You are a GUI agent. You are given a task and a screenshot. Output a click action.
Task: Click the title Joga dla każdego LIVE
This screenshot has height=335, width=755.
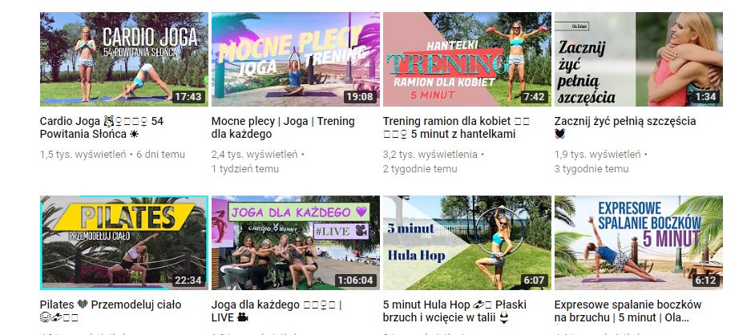tap(277, 311)
